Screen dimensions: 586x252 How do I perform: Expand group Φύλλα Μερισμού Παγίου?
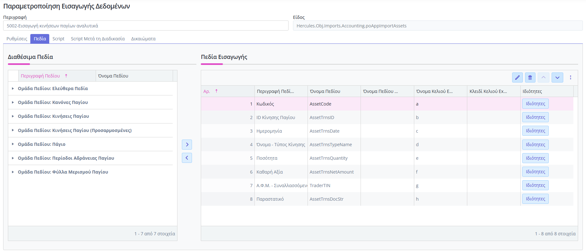tap(13, 172)
